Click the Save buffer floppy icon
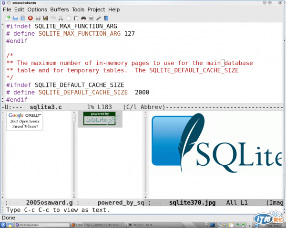Viewport: 286px width, 228px height. pyautogui.click(x=38, y=18)
